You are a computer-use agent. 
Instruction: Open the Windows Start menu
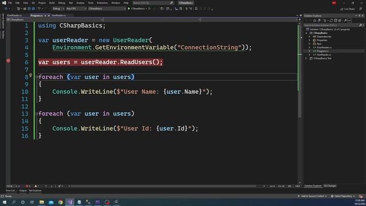coord(5,202)
